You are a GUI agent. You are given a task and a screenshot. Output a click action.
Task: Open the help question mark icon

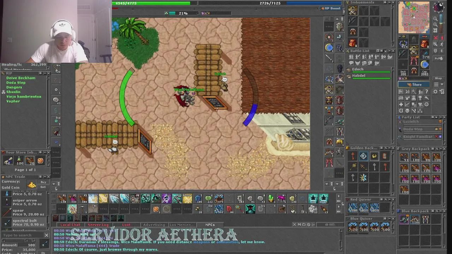tap(427, 92)
